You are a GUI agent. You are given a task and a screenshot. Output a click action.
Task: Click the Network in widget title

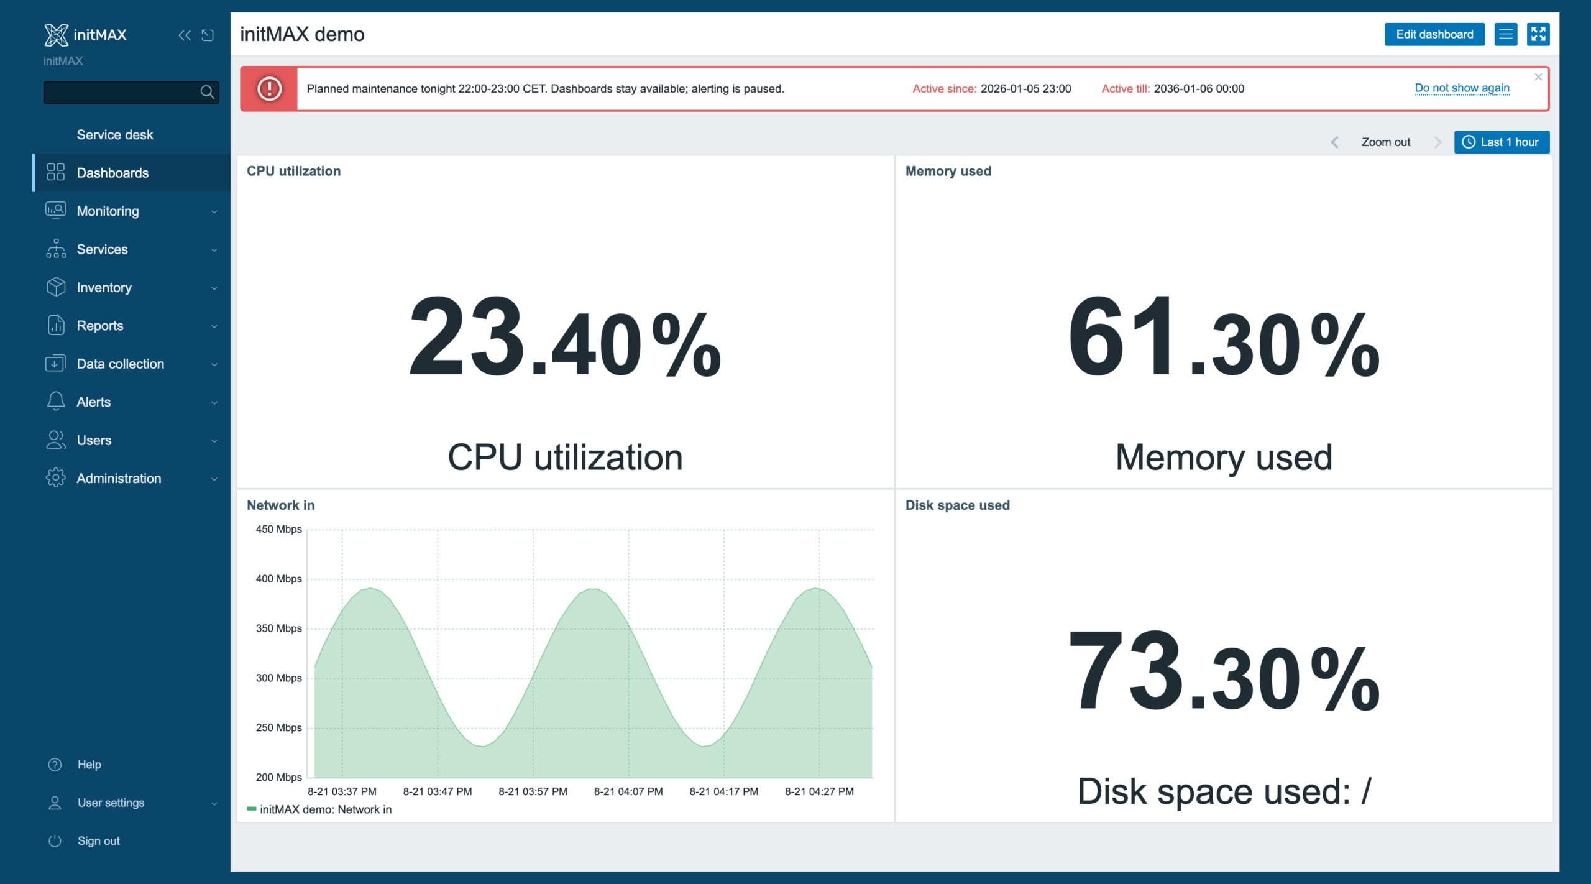[281, 505]
